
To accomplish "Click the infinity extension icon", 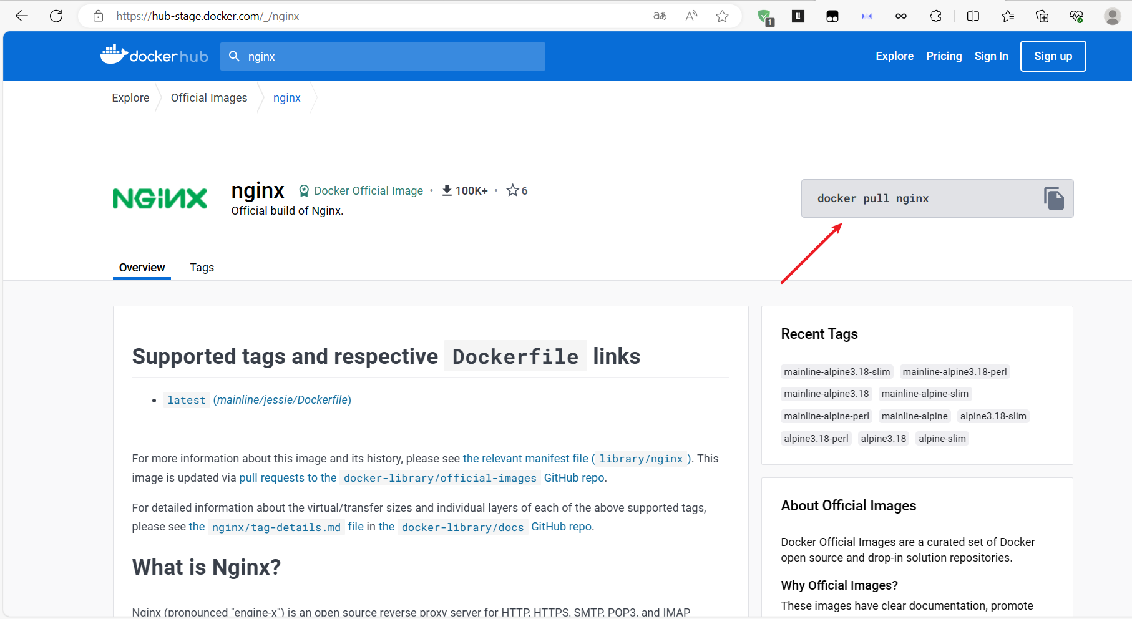I will [901, 16].
